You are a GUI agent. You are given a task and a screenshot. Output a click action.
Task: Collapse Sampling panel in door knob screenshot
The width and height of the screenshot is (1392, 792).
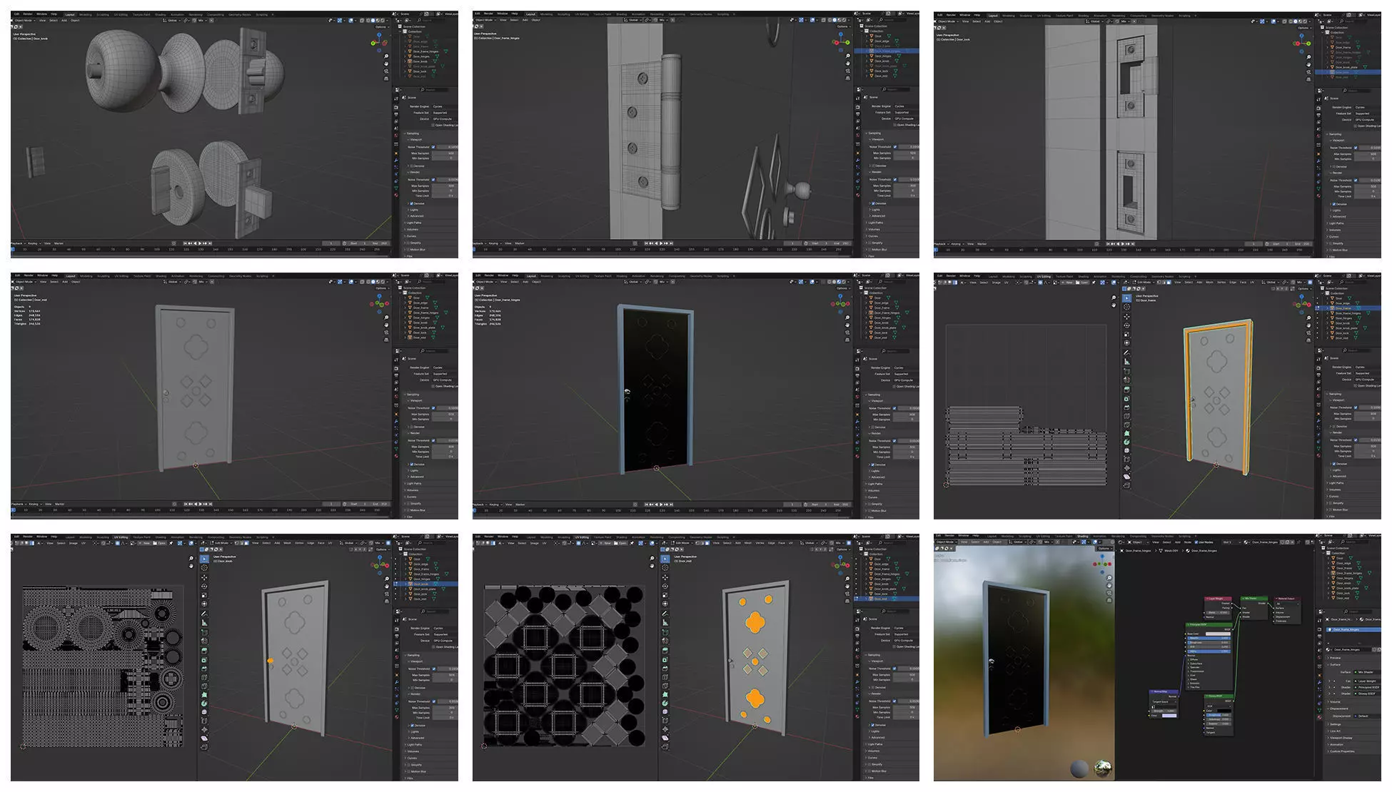click(x=430, y=133)
